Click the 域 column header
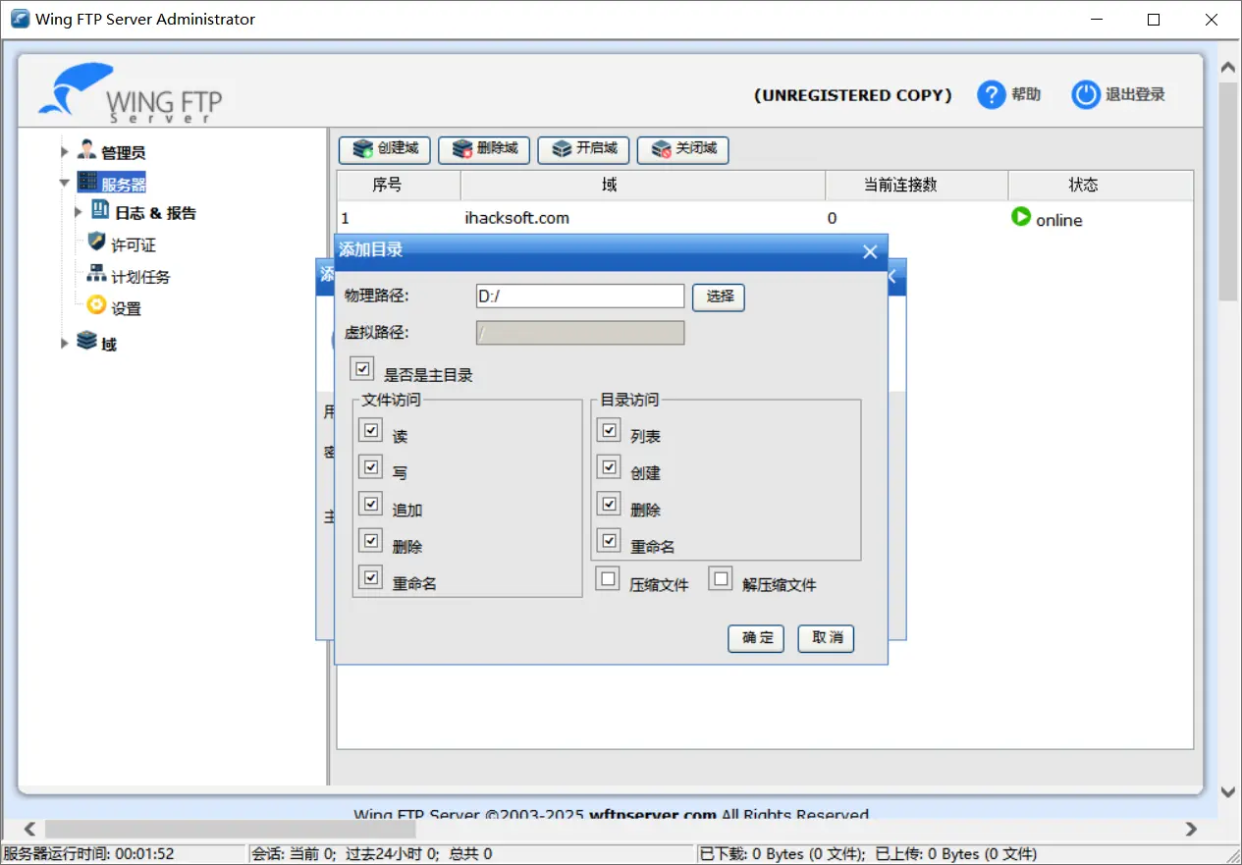The width and height of the screenshot is (1242, 865). click(643, 186)
